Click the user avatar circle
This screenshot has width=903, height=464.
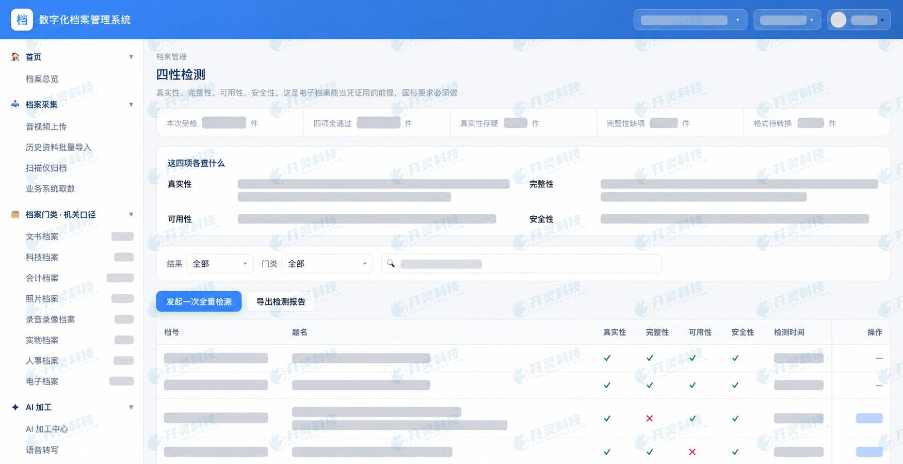[838, 20]
